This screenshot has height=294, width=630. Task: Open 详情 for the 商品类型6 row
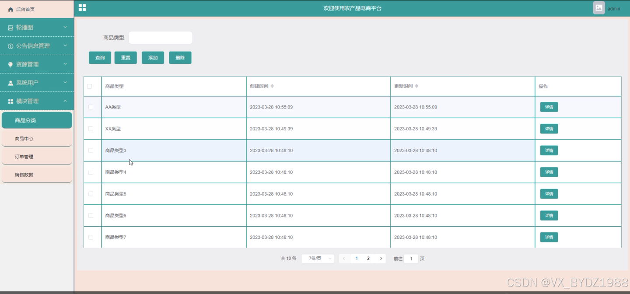pos(549,215)
